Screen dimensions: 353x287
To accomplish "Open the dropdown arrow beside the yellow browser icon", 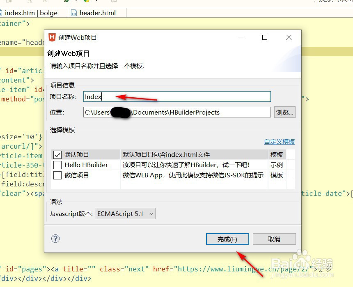I will click(x=97, y=2).
